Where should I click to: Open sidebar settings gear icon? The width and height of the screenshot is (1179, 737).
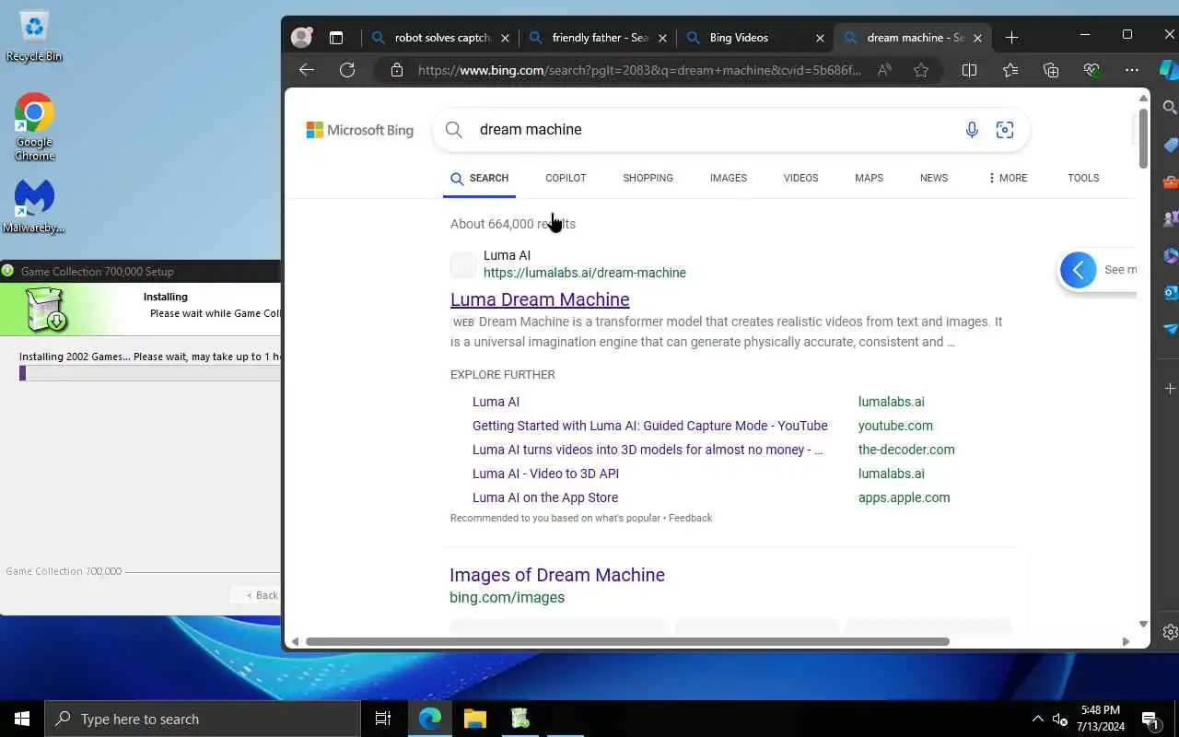point(1170,632)
